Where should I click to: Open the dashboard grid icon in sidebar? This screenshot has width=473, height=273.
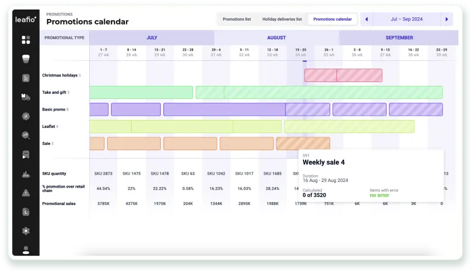tap(26, 40)
